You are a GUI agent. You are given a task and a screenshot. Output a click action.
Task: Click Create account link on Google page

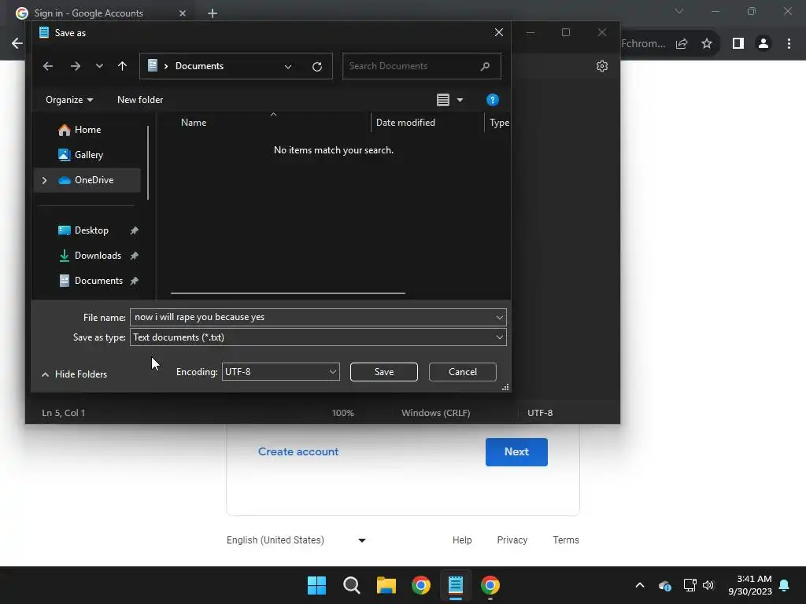coord(298,452)
